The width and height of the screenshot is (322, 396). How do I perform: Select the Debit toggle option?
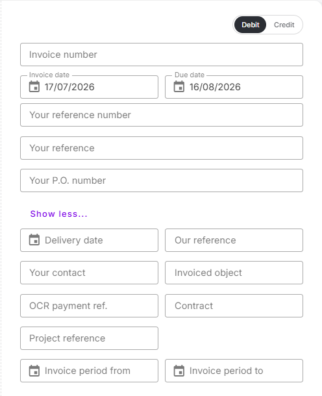tap(250, 25)
